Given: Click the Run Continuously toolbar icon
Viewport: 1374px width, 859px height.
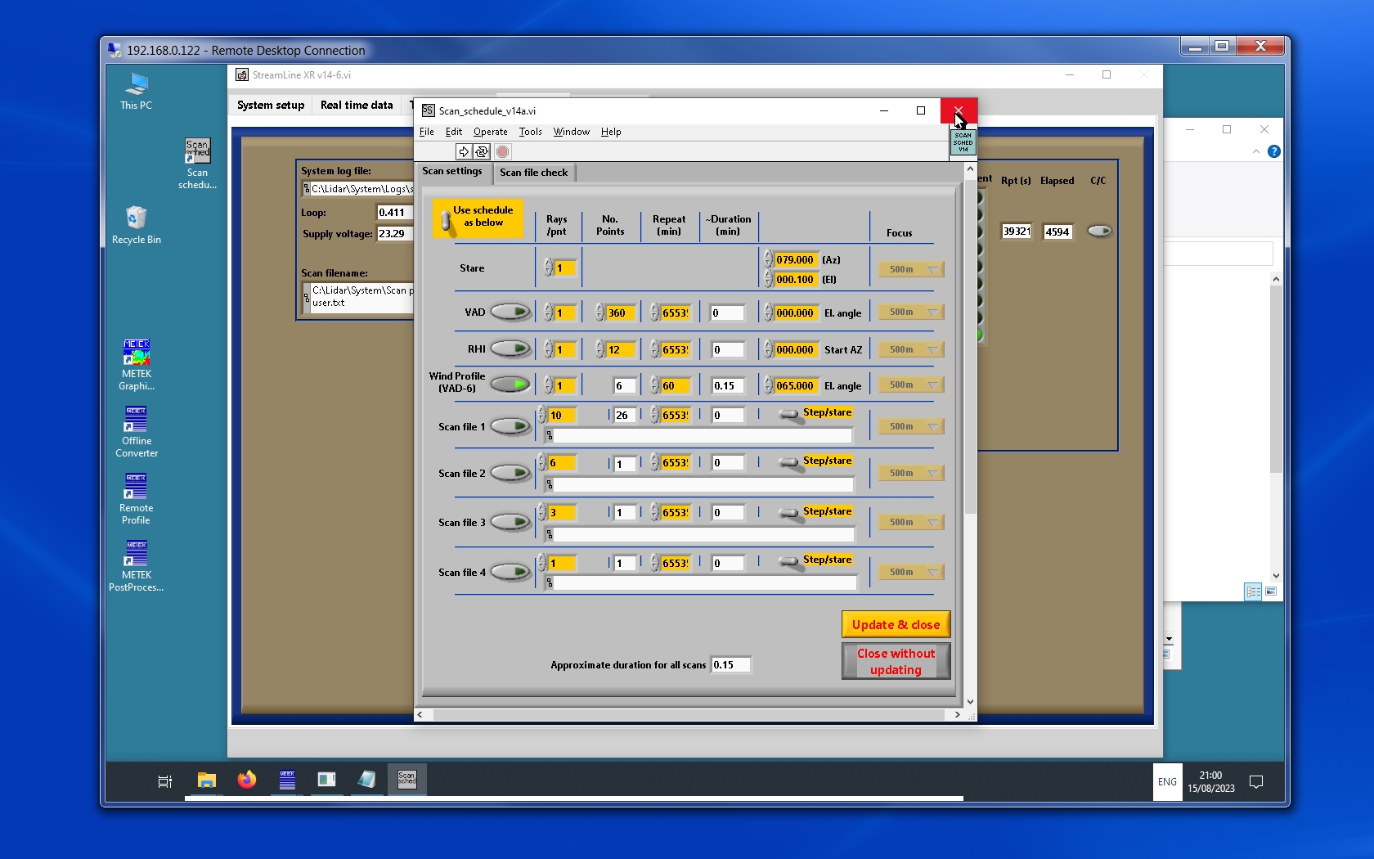Looking at the screenshot, I should (x=482, y=151).
